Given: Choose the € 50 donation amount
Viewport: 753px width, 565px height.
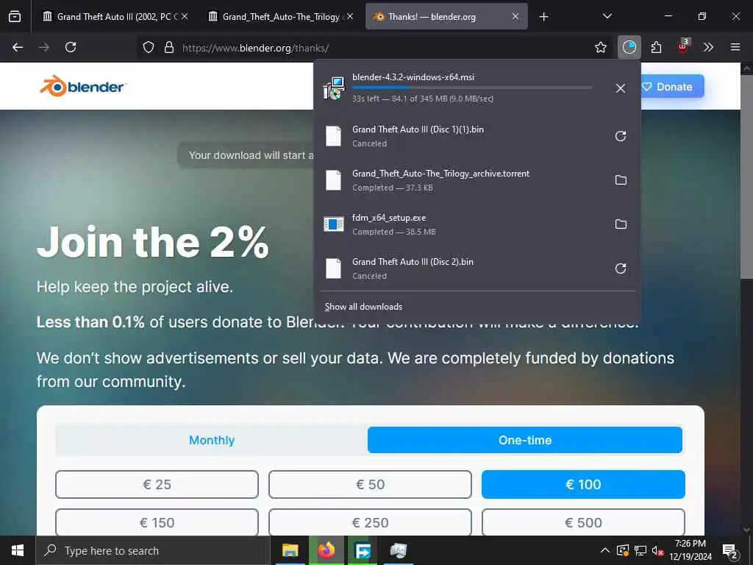Looking at the screenshot, I should point(371,484).
